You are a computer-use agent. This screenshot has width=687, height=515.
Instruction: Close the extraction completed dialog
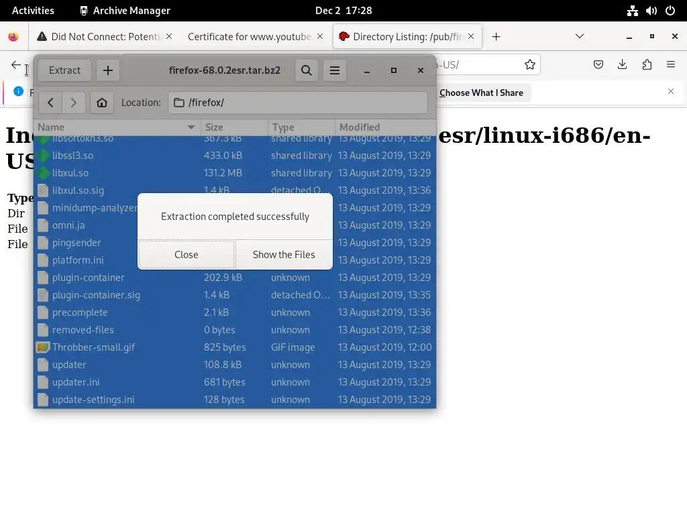click(x=187, y=254)
